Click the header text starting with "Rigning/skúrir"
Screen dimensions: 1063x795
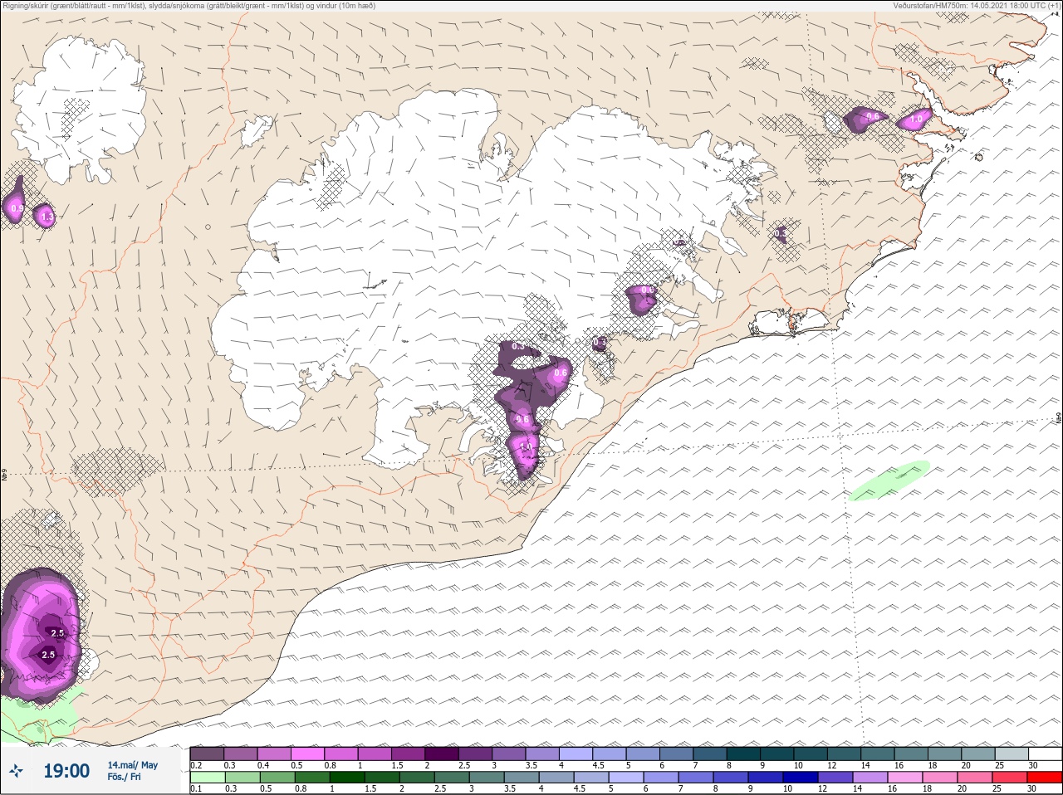point(189,6)
